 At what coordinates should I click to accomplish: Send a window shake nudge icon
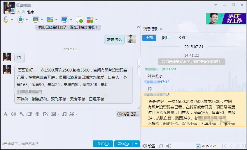[29, 114]
